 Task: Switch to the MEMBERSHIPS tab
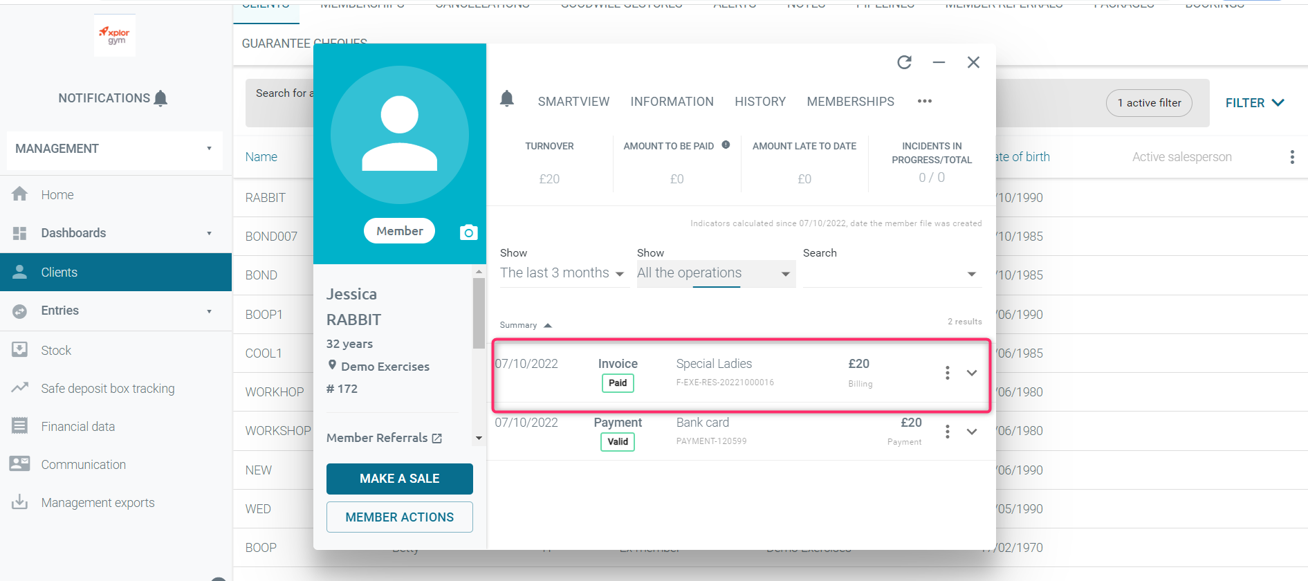[850, 102]
